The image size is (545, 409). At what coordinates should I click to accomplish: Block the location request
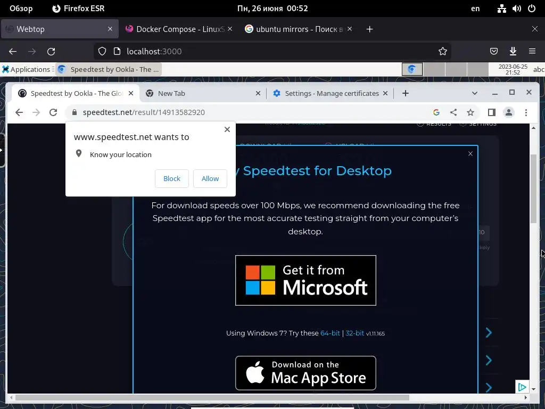(x=172, y=178)
